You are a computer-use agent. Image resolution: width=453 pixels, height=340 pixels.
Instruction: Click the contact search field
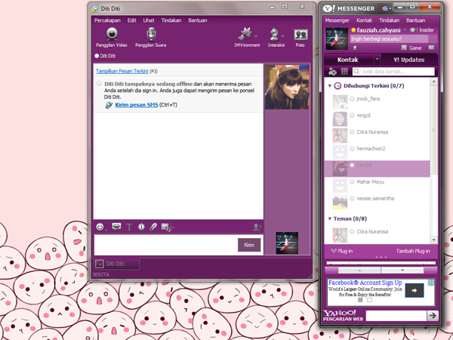(x=393, y=71)
